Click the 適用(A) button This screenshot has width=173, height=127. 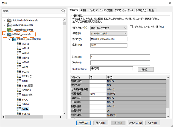click(83, 123)
